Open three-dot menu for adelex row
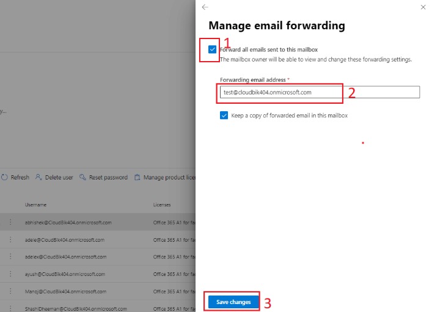 [10, 256]
